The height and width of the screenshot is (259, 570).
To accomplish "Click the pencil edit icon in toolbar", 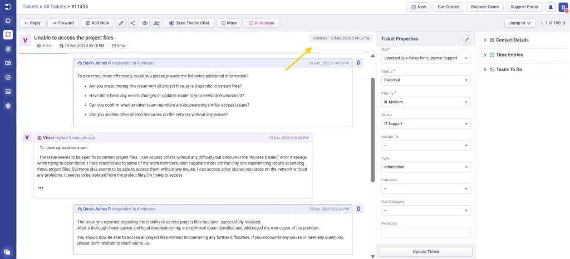I will (121, 23).
